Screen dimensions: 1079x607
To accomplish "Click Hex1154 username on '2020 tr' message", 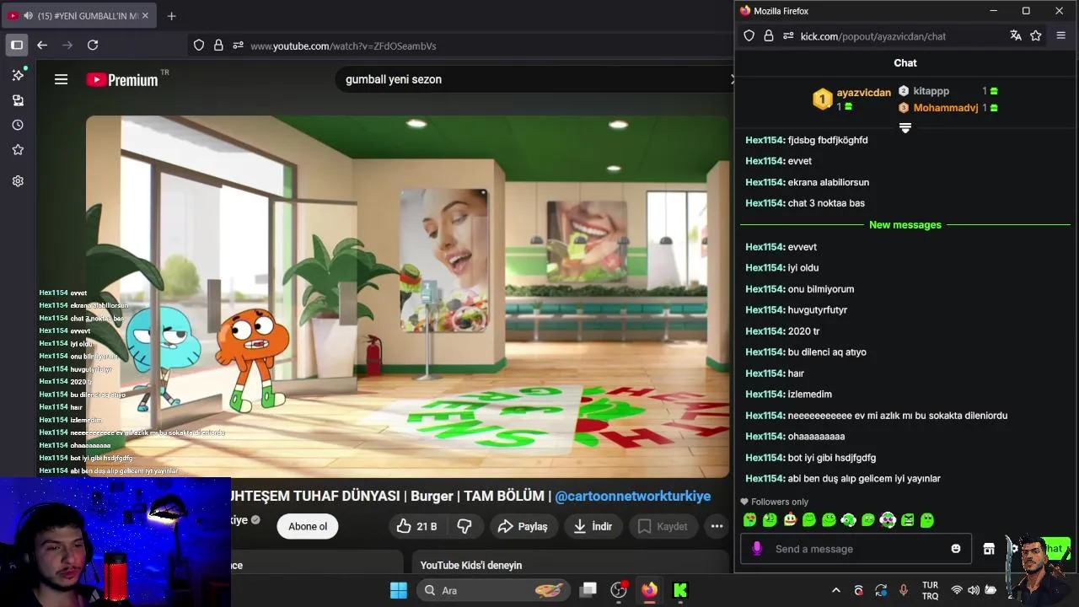I will point(765,331).
